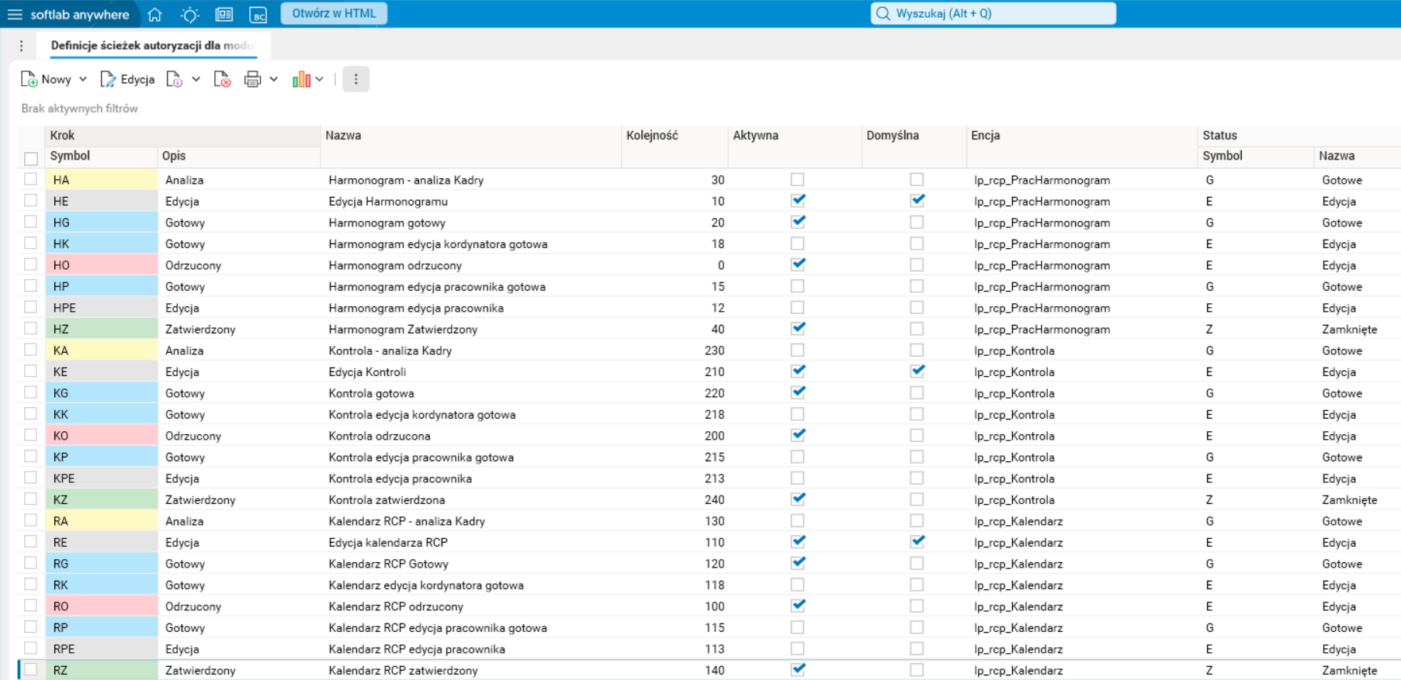This screenshot has height=680, width=1401.
Task: Uncheck Domyślna for Edycja Harmonogramu
Action: click(917, 200)
